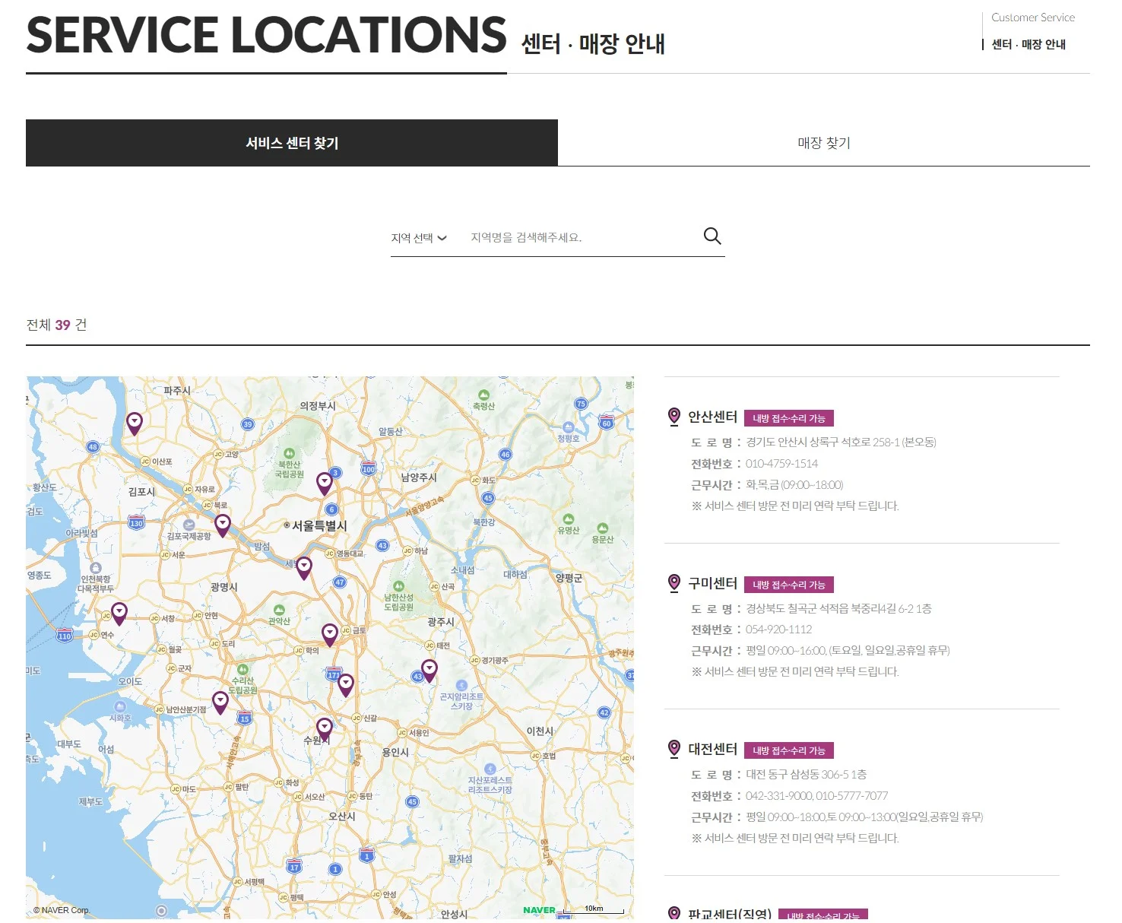This screenshot has width=1122, height=923.
Task: Open the 구미센터 listing title
Action: click(712, 583)
